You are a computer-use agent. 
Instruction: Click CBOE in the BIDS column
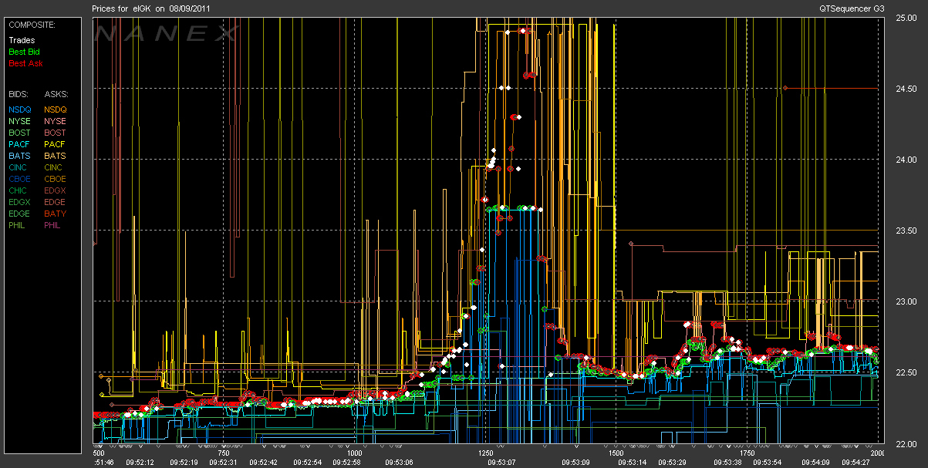tap(20, 179)
